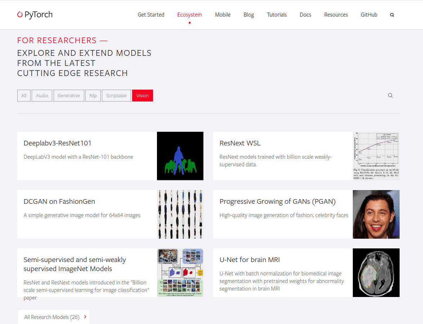
Task: Open Progressive Growing of GANs (PGAN) title
Action: [278, 201]
